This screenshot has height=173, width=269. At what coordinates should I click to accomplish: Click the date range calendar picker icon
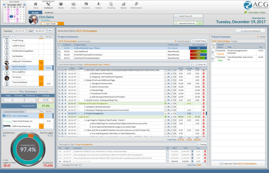pyautogui.click(x=50, y=31)
